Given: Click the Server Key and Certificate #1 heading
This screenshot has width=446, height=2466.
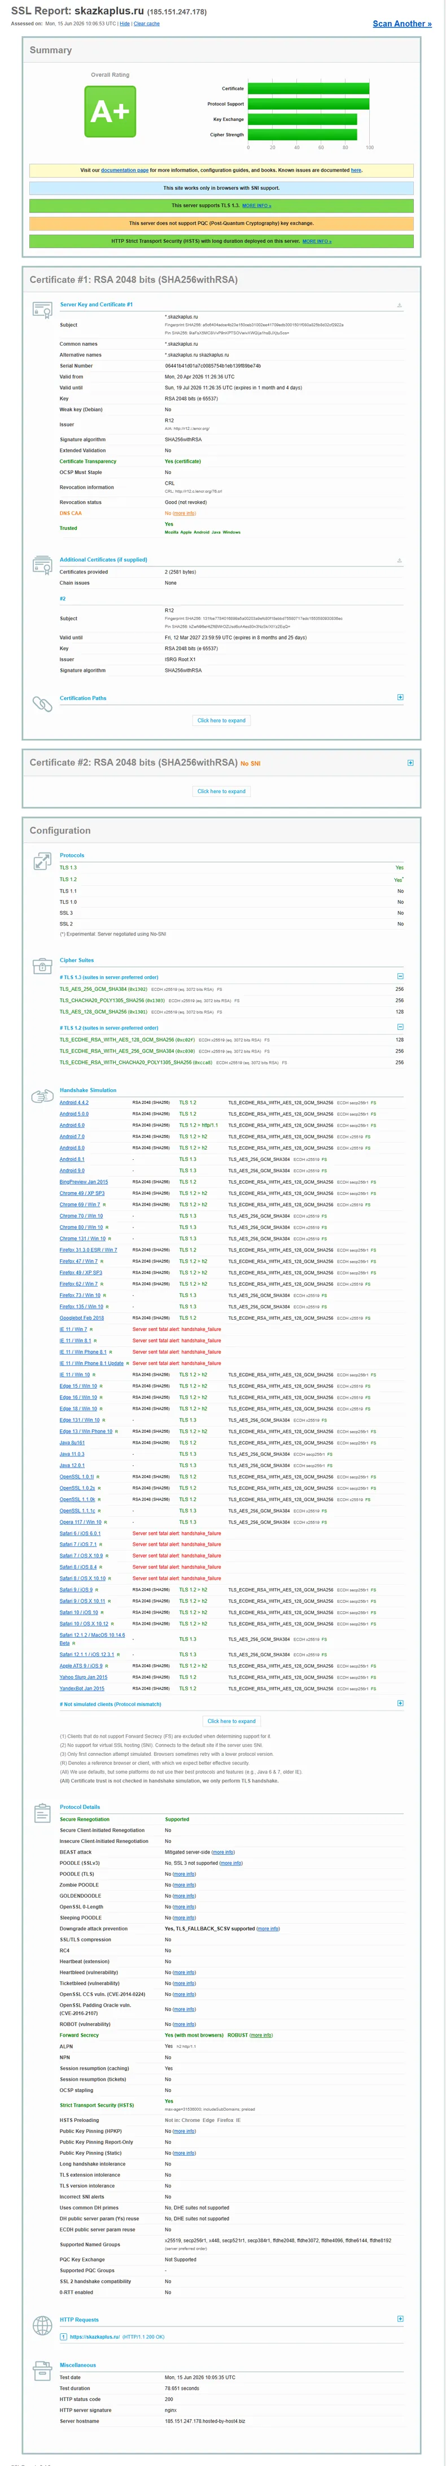Looking at the screenshot, I should click(x=97, y=305).
